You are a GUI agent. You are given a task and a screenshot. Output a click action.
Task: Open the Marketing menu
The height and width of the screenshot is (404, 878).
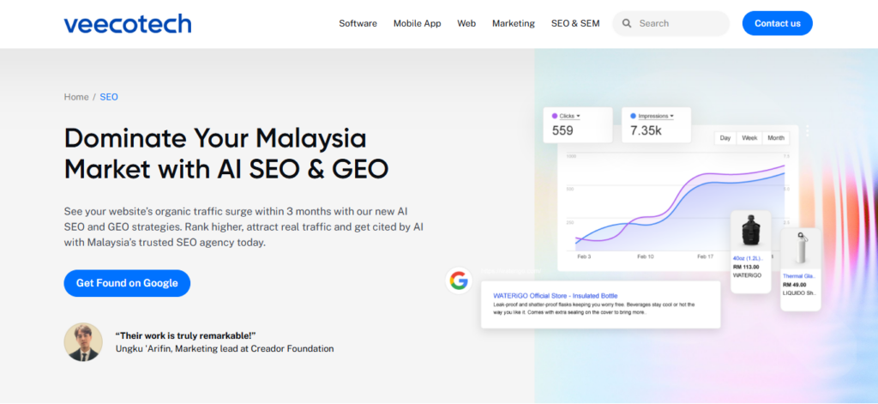click(514, 23)
